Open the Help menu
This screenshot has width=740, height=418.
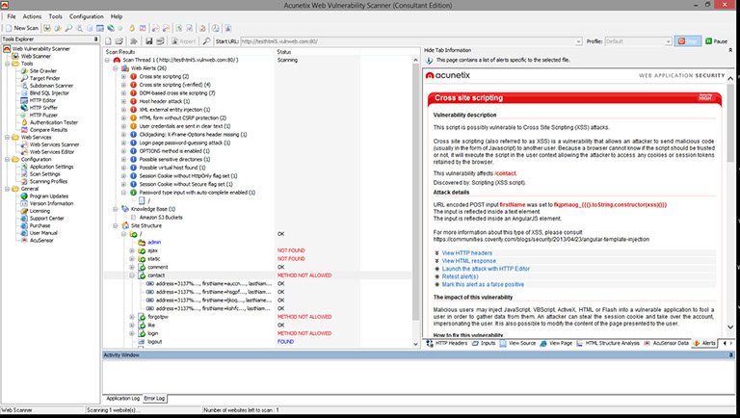click(x=117, y=16)
